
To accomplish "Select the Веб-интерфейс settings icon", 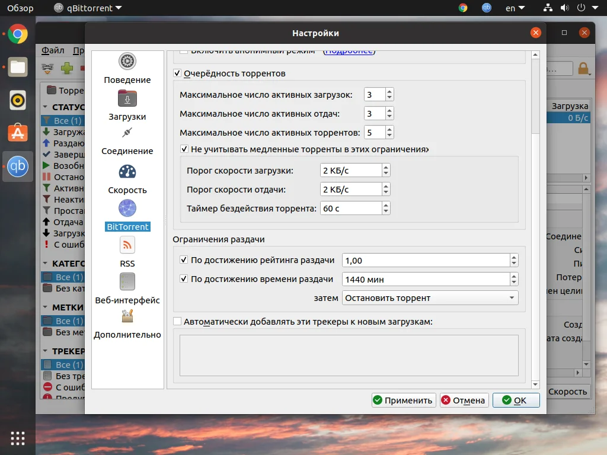I will click(x=127, y=287).
